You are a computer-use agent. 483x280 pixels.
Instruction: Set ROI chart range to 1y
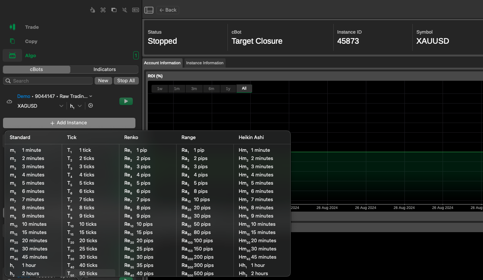click(x=228, y=89)
